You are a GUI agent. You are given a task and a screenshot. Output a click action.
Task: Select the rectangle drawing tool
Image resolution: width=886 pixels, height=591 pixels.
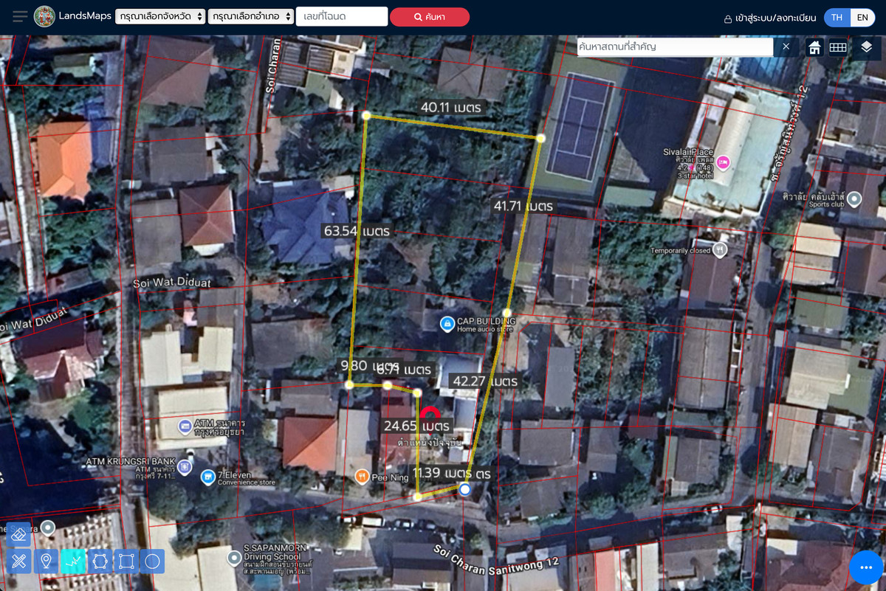pos(126,561)
